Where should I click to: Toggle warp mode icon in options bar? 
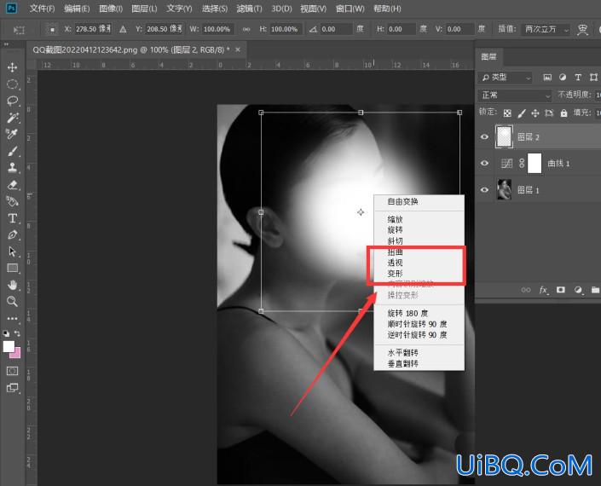point(582,29)
